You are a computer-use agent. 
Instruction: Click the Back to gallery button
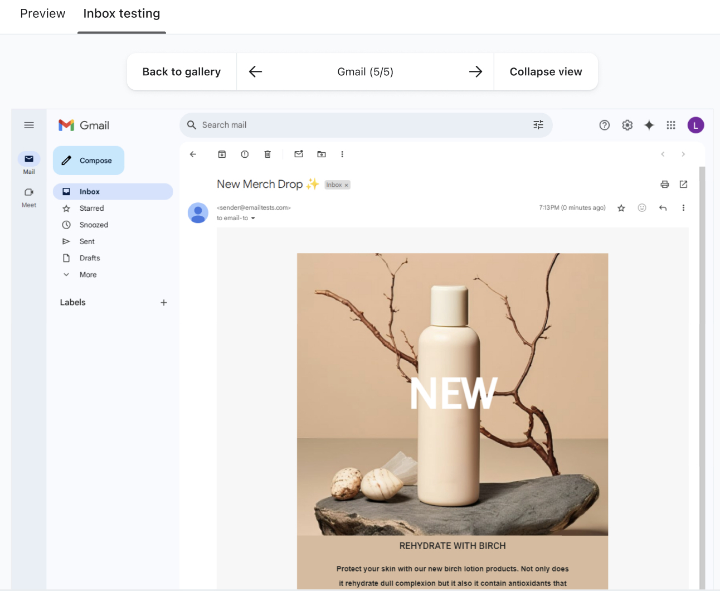pos(181,71)
